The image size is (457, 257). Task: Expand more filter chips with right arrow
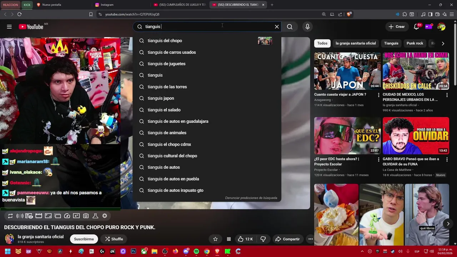tap(443, 43)
